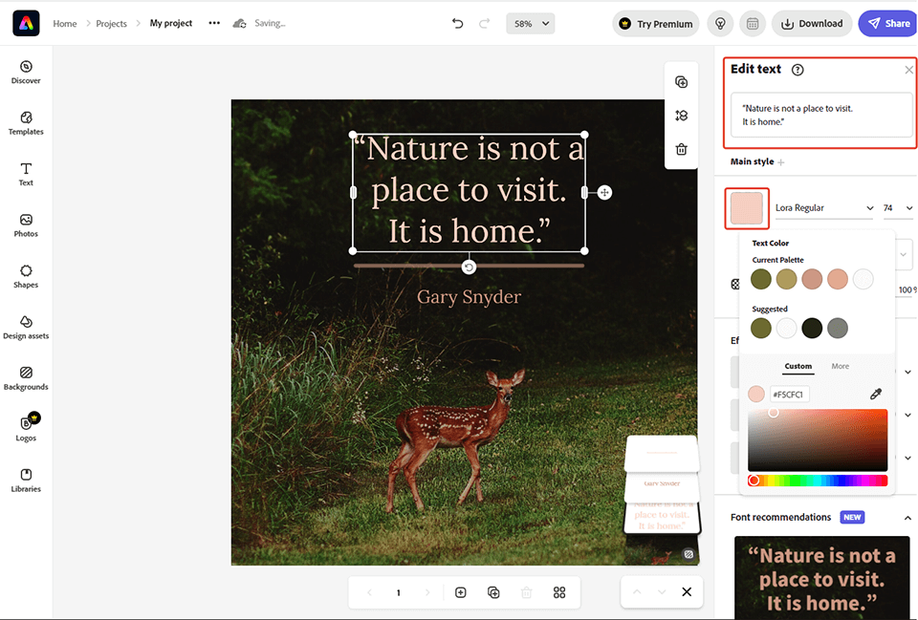
Task: Pick the white Current Palette color
Action: [863, 280]
